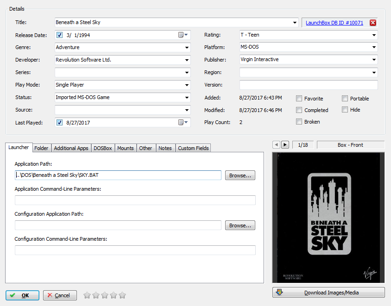Screen dimensions: 391x306
Task: Rate the game four stars
Action: 114,295
